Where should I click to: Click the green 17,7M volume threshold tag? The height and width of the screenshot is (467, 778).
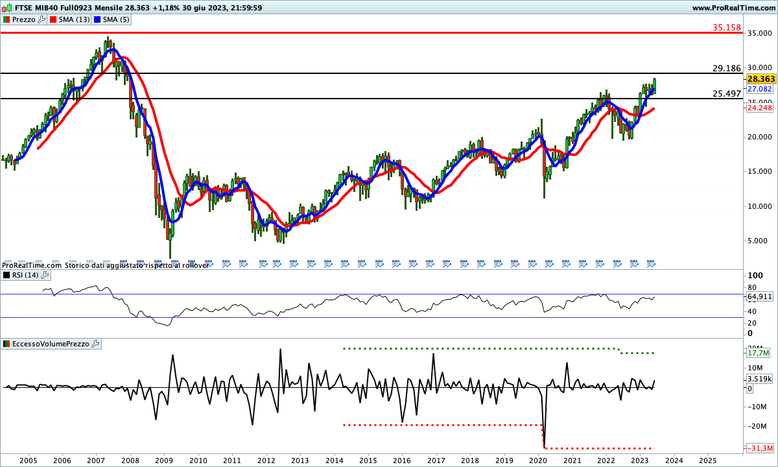(758, 353)
